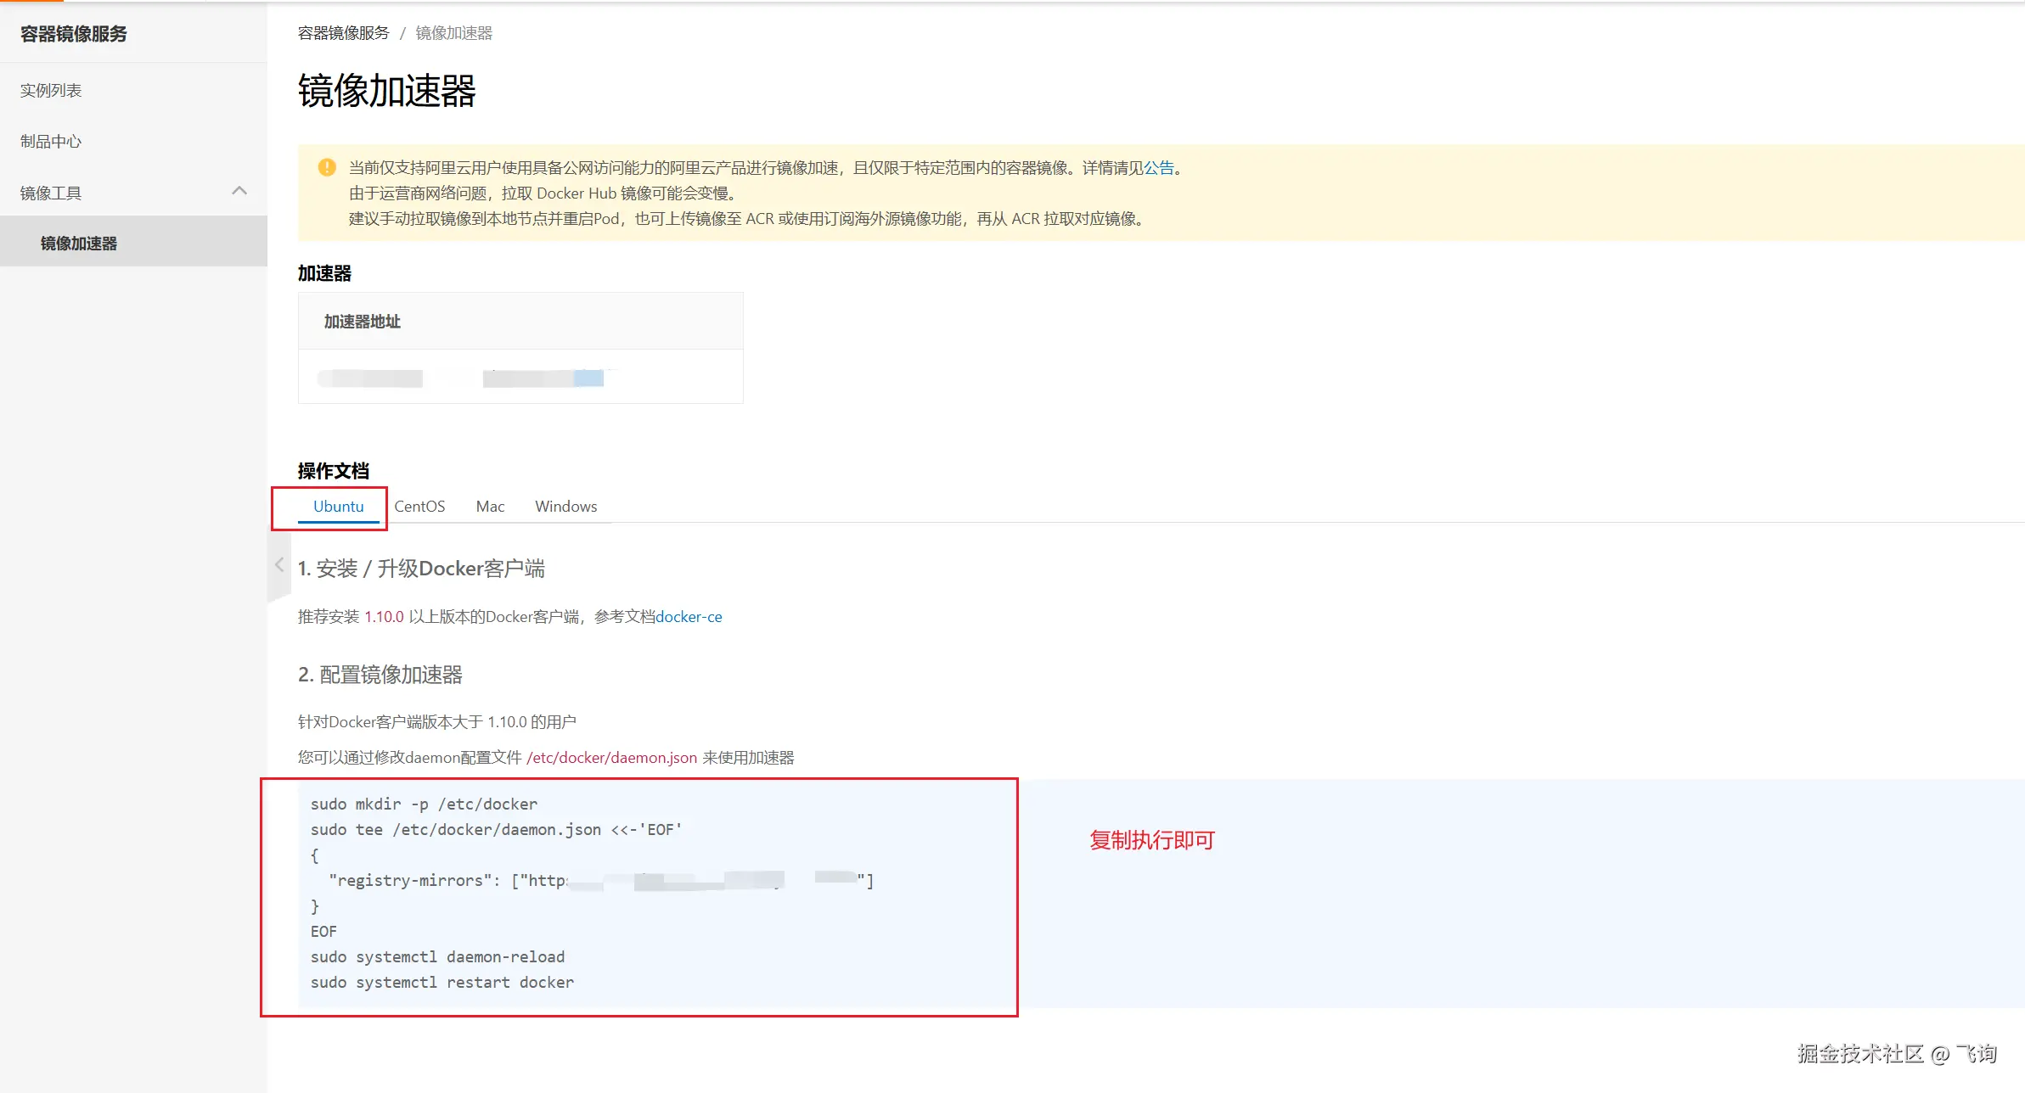Switch to the Mac tab

[x=490, y=506]
